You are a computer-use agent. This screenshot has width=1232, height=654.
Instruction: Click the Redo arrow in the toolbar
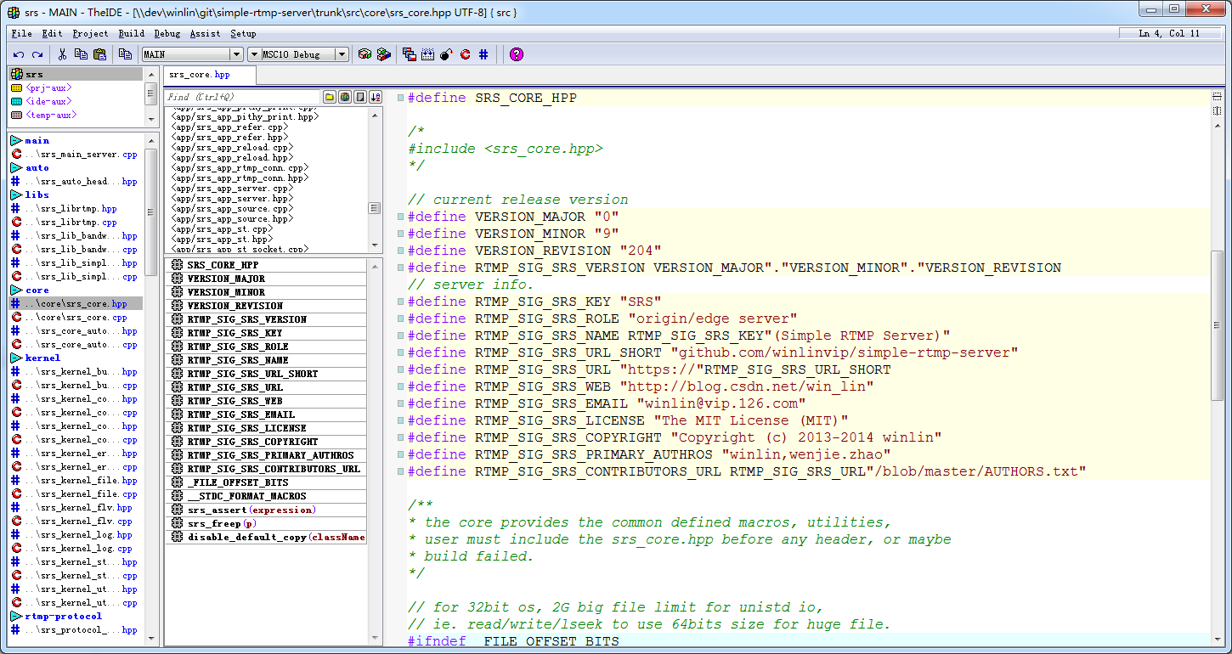click(x=37, y=54)
